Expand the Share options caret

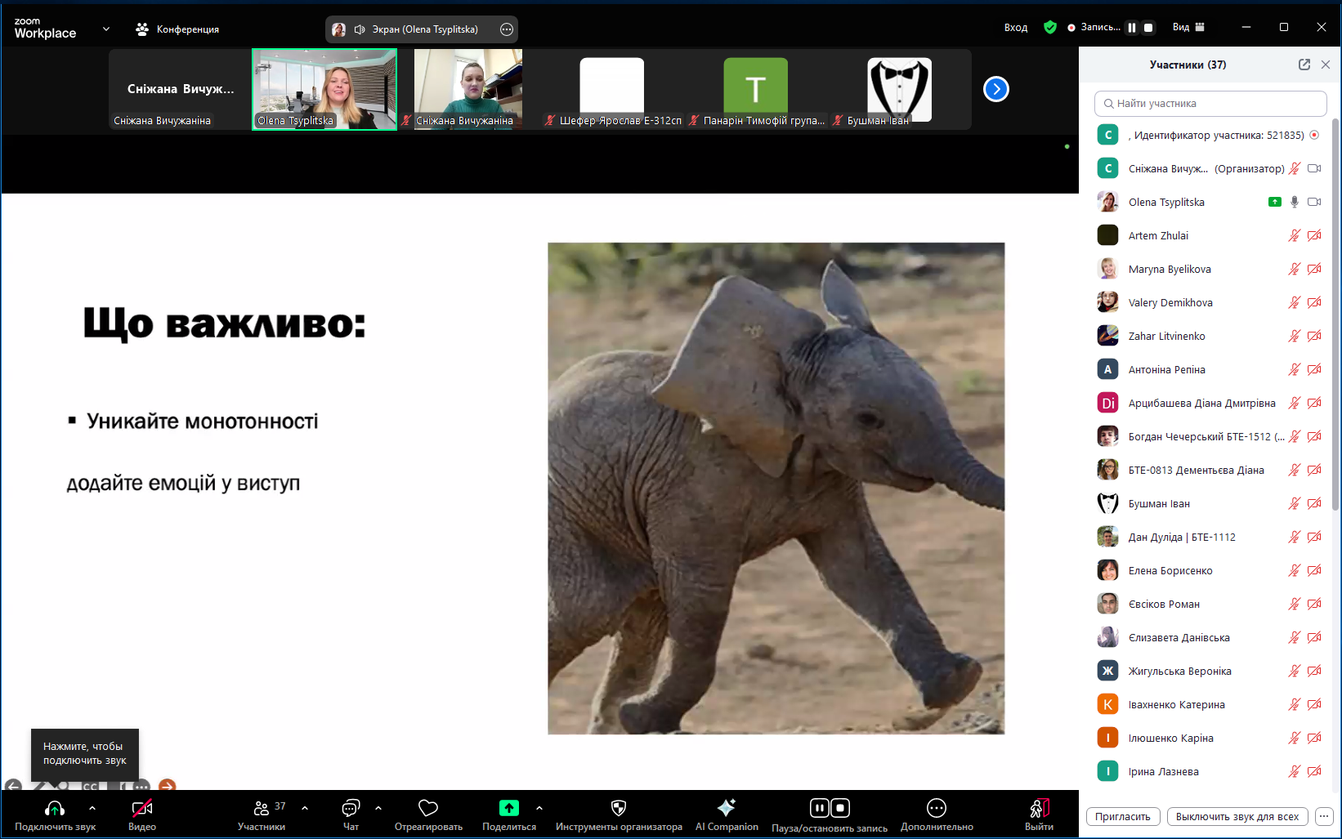(539, 808)
